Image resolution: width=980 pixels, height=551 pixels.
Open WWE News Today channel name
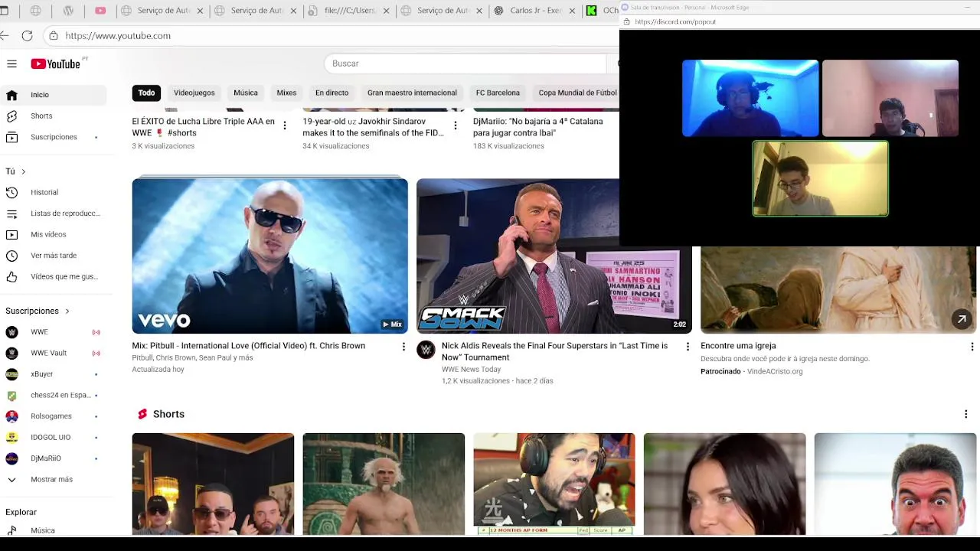[471, 370]
